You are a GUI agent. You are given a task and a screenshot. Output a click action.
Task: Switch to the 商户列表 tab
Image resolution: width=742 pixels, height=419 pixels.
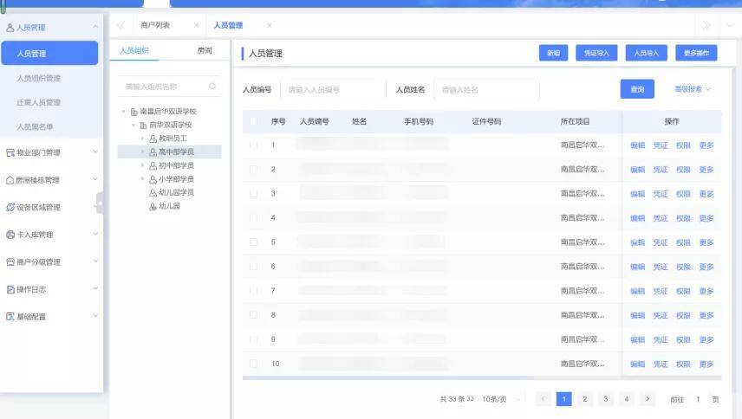[x=155, y=25]
